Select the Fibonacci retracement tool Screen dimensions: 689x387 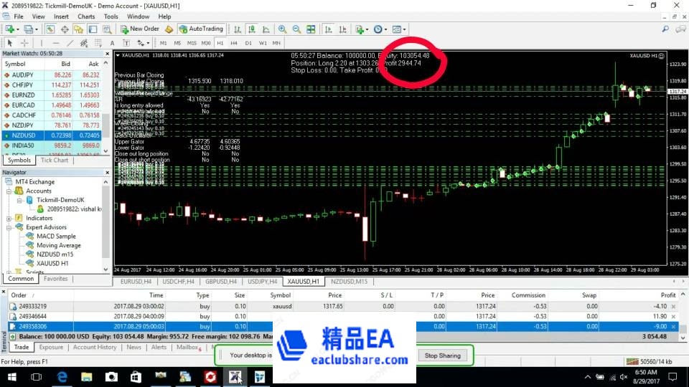point(98,43)
